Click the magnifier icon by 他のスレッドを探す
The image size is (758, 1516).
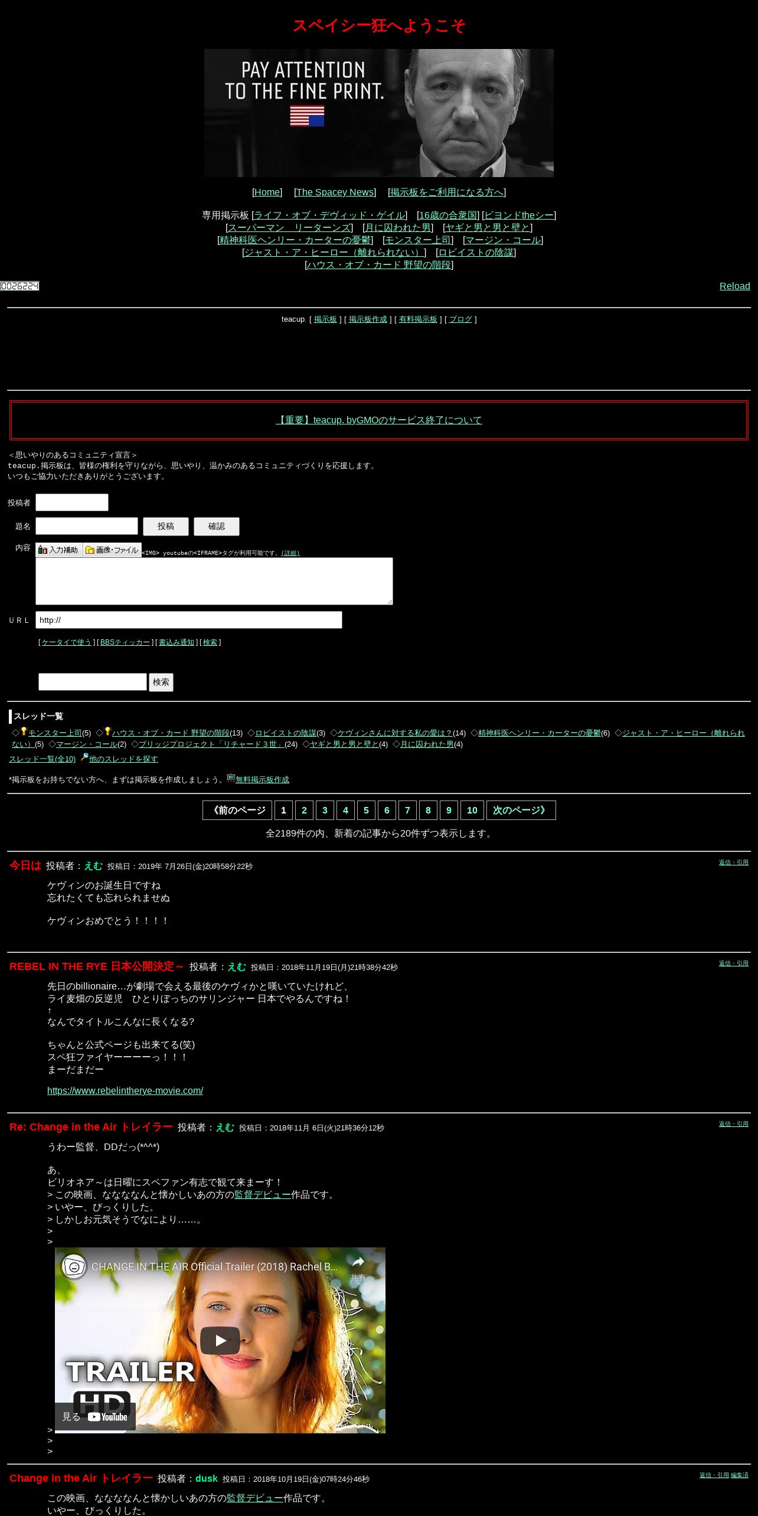point(84,757)
